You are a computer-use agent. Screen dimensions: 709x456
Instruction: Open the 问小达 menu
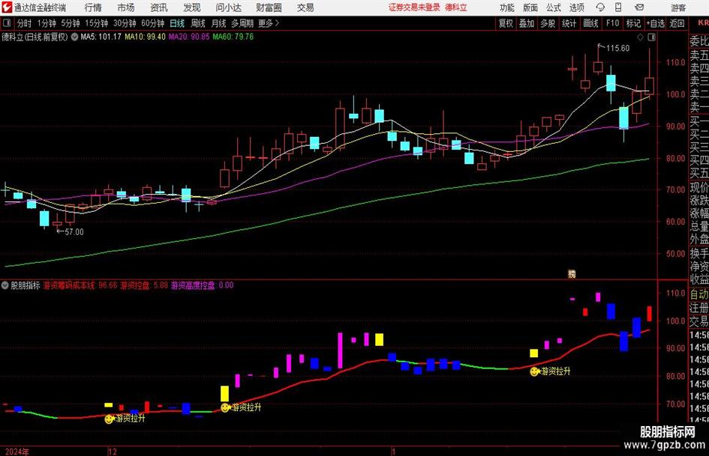pyautogui.click(x=228, y=7)
